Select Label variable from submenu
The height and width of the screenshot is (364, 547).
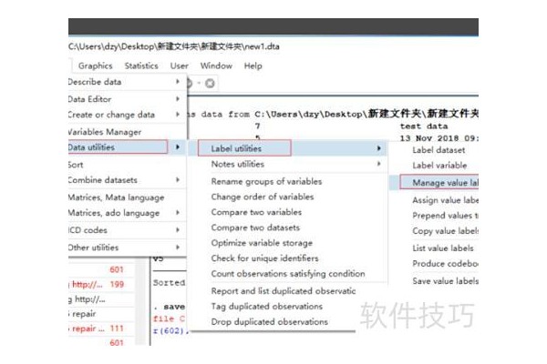click(439, 166)
